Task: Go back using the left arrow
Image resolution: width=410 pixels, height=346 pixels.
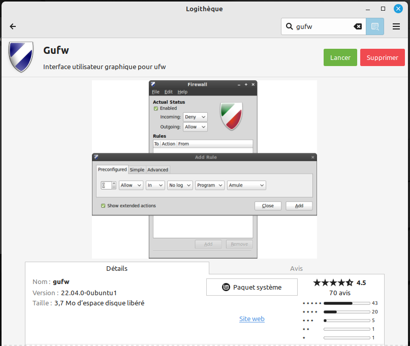Action: click(13, 26)
